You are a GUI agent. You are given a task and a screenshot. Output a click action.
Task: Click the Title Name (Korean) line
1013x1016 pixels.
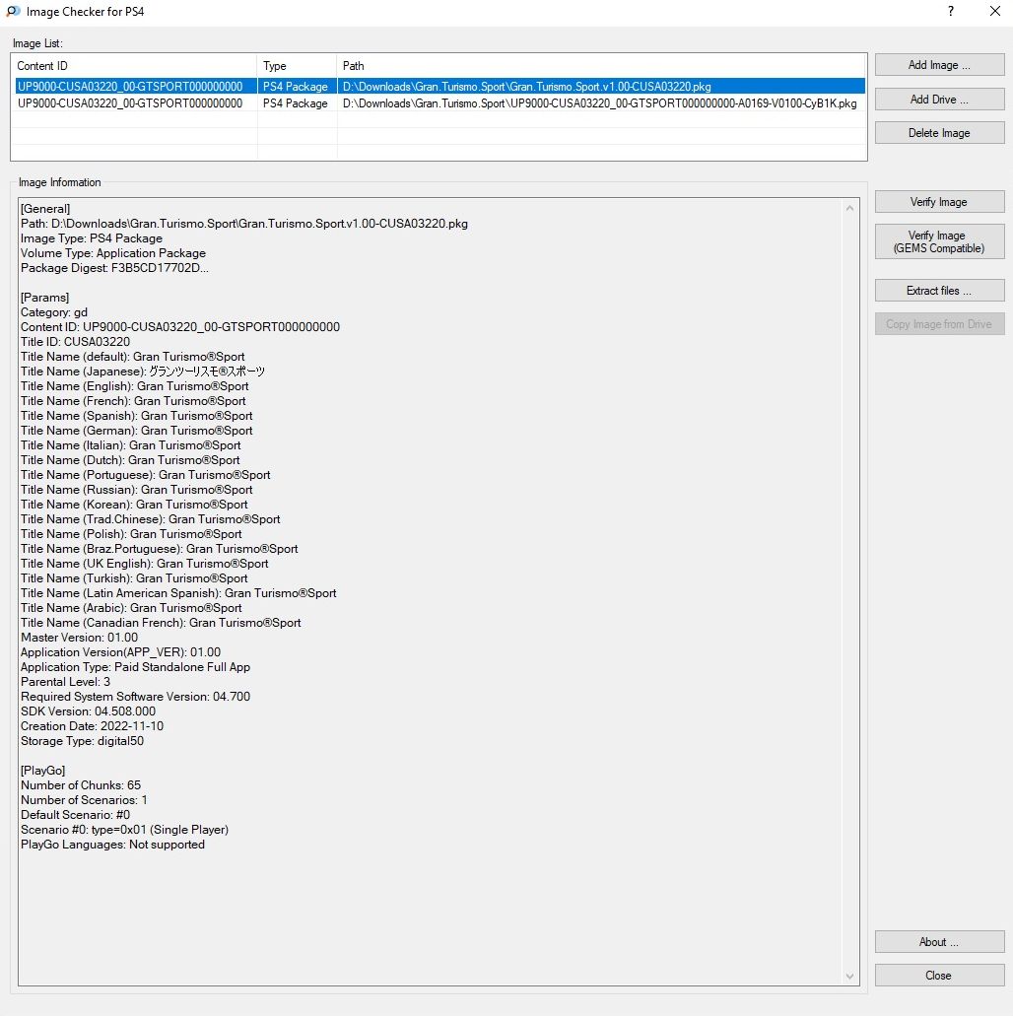click(134, 505)
